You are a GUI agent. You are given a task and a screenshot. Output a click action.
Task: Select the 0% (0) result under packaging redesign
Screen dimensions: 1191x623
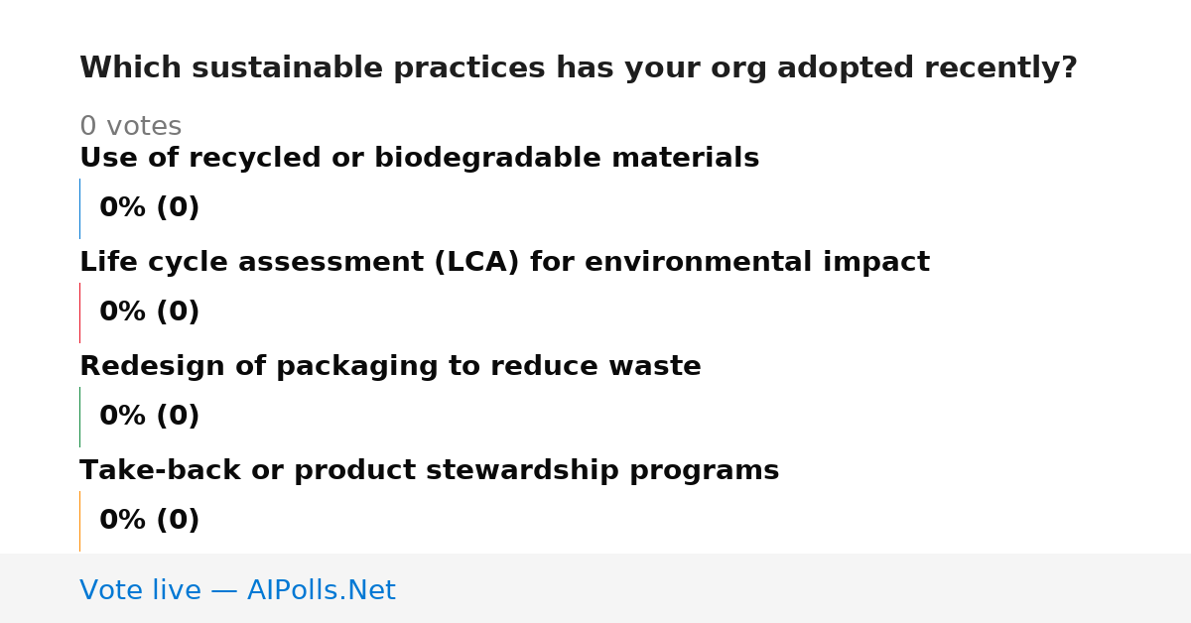pyautogui.click(x=149, y=417)
